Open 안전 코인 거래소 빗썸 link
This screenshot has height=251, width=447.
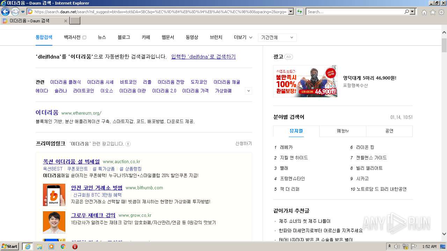coord(97,188)
